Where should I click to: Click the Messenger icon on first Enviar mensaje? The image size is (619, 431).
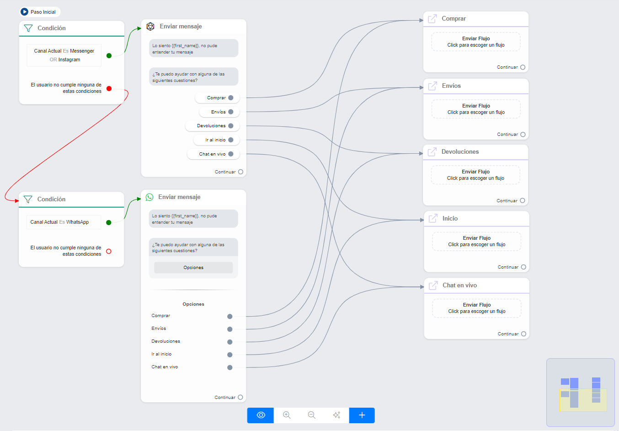[x=150, y=27]
